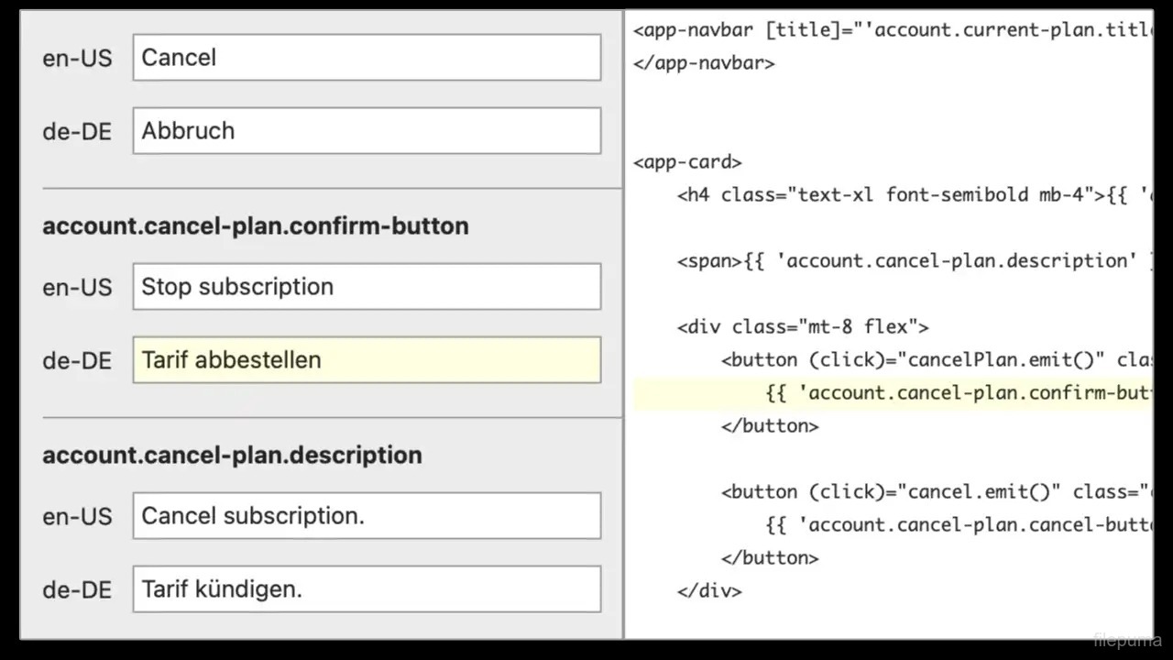Click the en-US input containing "Cancel"

367,57
